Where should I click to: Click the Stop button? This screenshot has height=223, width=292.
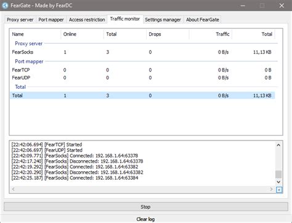(146, 207)
